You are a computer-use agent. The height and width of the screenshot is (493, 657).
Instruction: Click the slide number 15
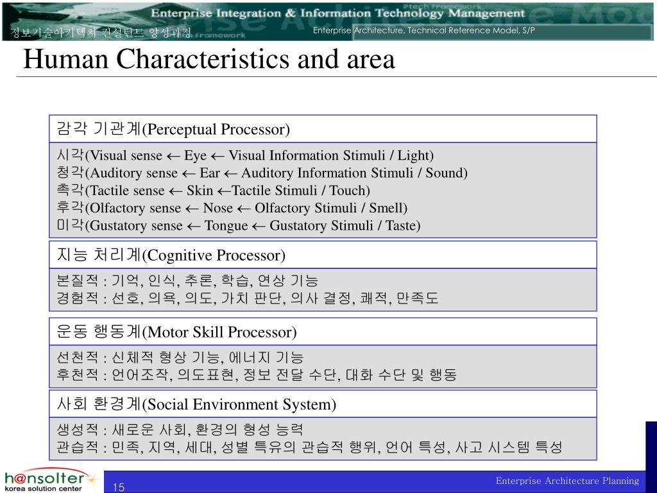point(119,487)
